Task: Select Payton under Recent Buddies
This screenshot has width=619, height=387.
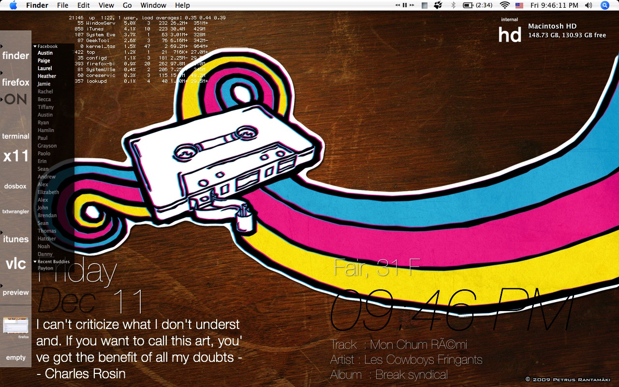Action: tap(45, 268)
